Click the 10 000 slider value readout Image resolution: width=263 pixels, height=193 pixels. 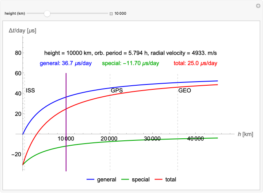120,13
